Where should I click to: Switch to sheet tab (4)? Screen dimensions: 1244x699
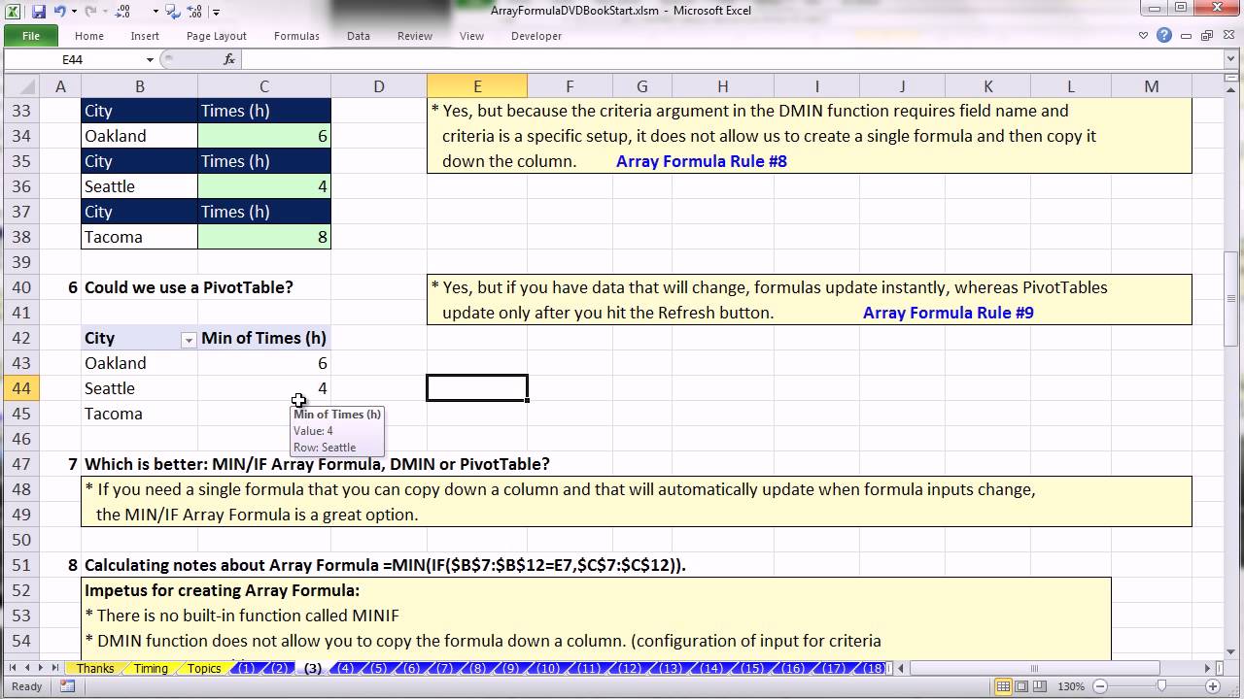345,668
